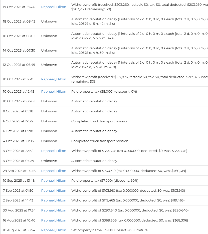The height and width of the screenshot is (234, 208).
Task: Click Raphael_Hilton next to $8,000 property tax
Action: (54, 92)
